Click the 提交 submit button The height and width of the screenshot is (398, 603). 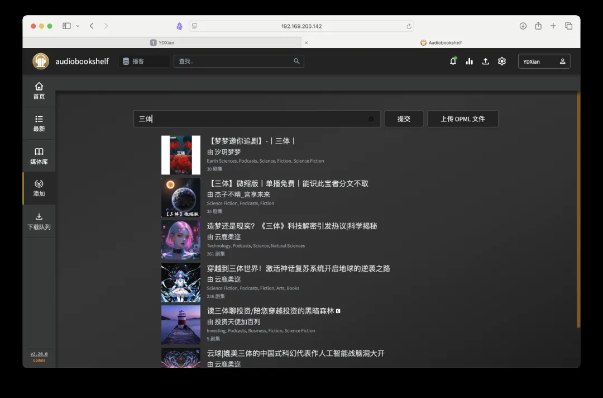(x=404, y=119)
